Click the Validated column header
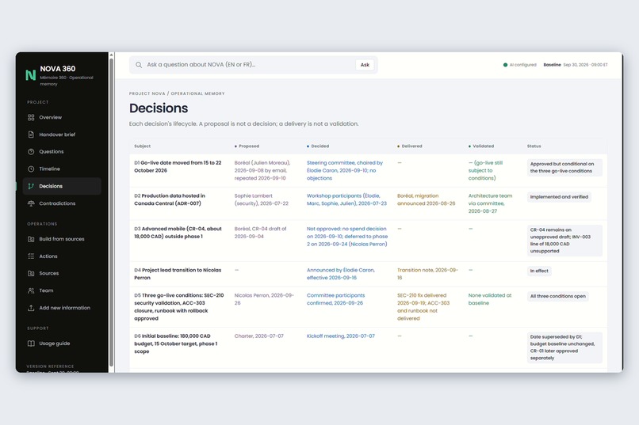Viewport: 639px width, 425px height. [x=481, y=146]
